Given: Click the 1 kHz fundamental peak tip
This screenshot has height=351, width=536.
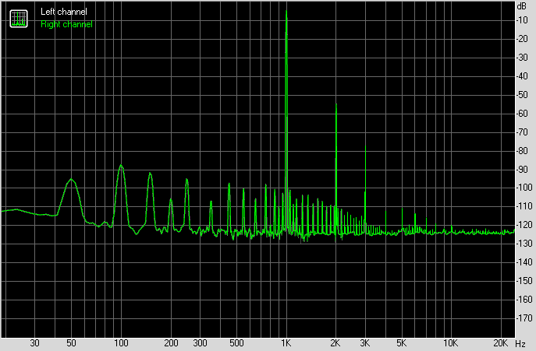Looking at the screenshot, I should 286,11.
